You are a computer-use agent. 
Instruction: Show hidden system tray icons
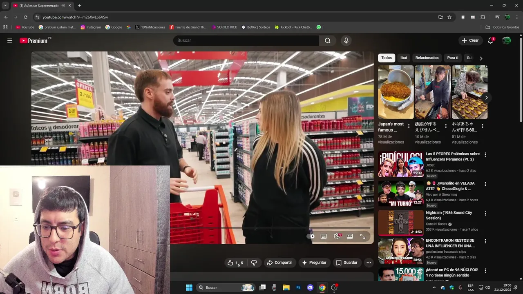pyautogui.click(x=434, y=287)
